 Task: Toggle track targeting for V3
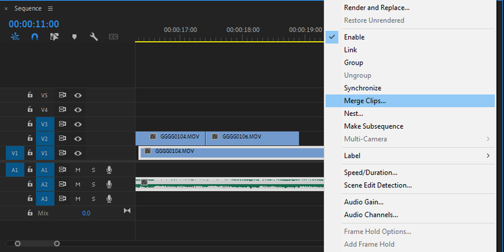(45, 124)
